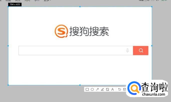Click the bottom-left corner selection handle
The height and width of the screenshot is (102, 171).
8,85
